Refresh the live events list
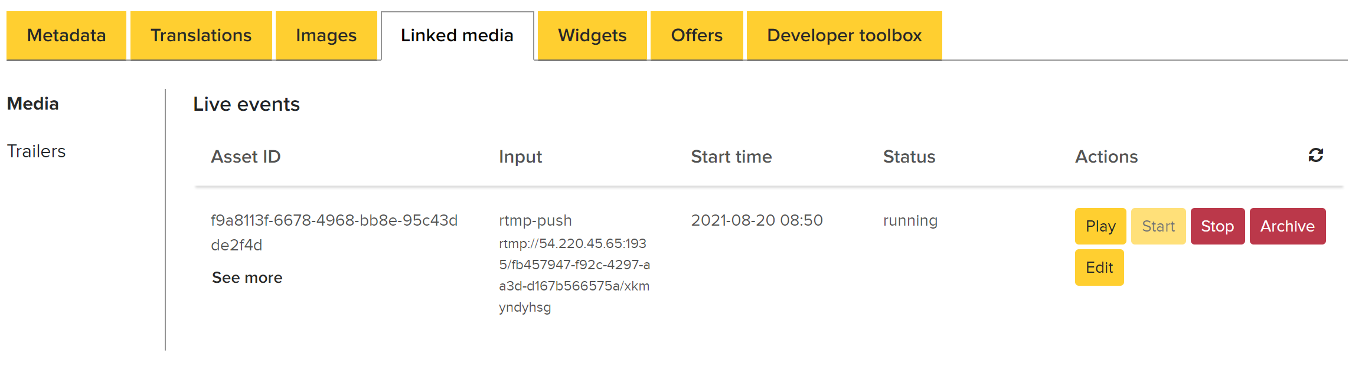The height and width of the screenshot is (370, 1362). tap(1315, 156)
